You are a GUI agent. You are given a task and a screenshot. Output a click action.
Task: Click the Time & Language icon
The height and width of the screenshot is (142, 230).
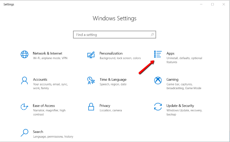(x=91, y=81)
